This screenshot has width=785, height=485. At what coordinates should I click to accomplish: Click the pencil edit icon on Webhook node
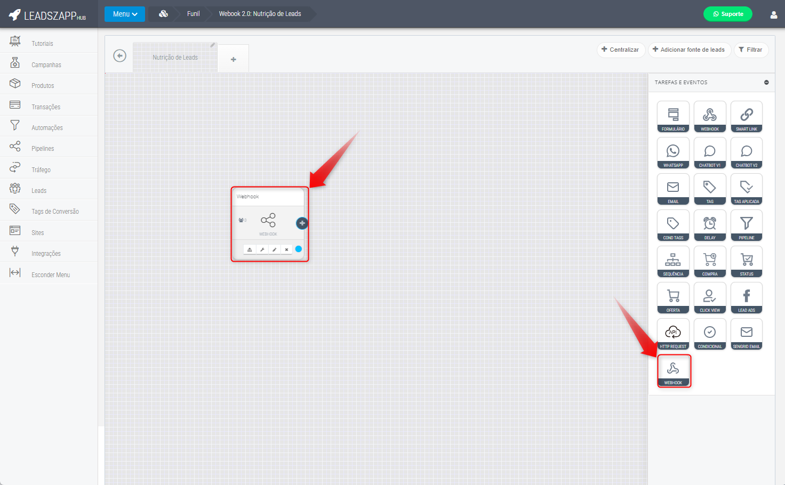(275, 249)
